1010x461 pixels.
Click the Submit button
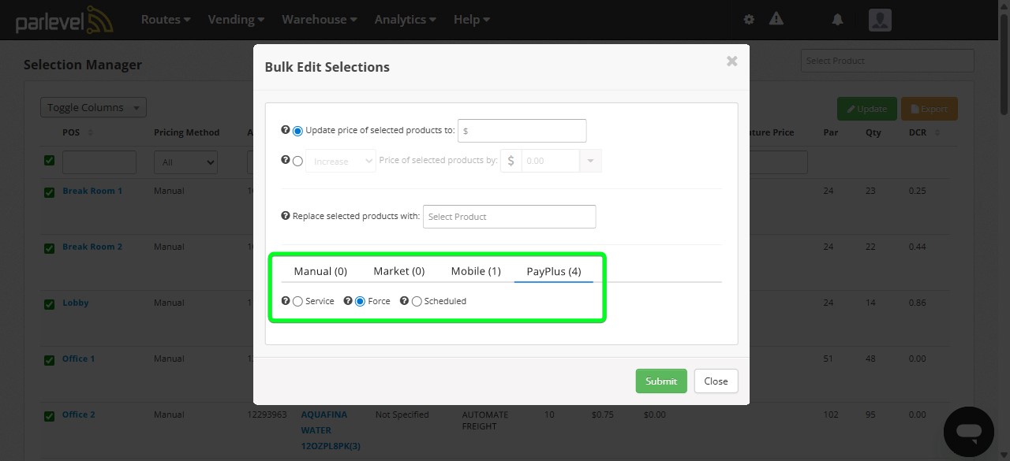pyautogui.click(x=660, y=381)
